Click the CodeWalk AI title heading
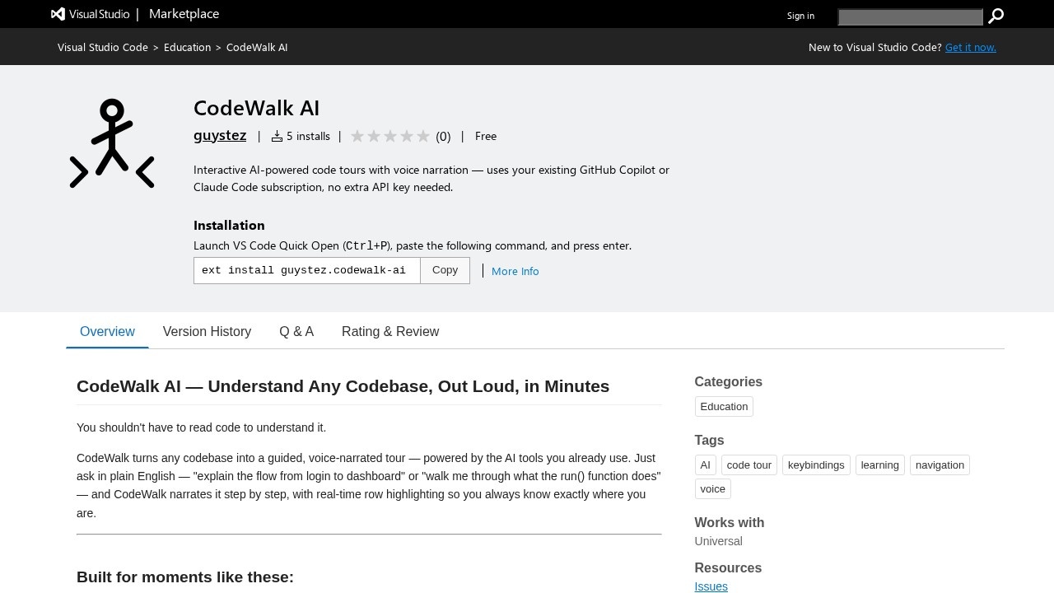 click(x=256, y=108)
